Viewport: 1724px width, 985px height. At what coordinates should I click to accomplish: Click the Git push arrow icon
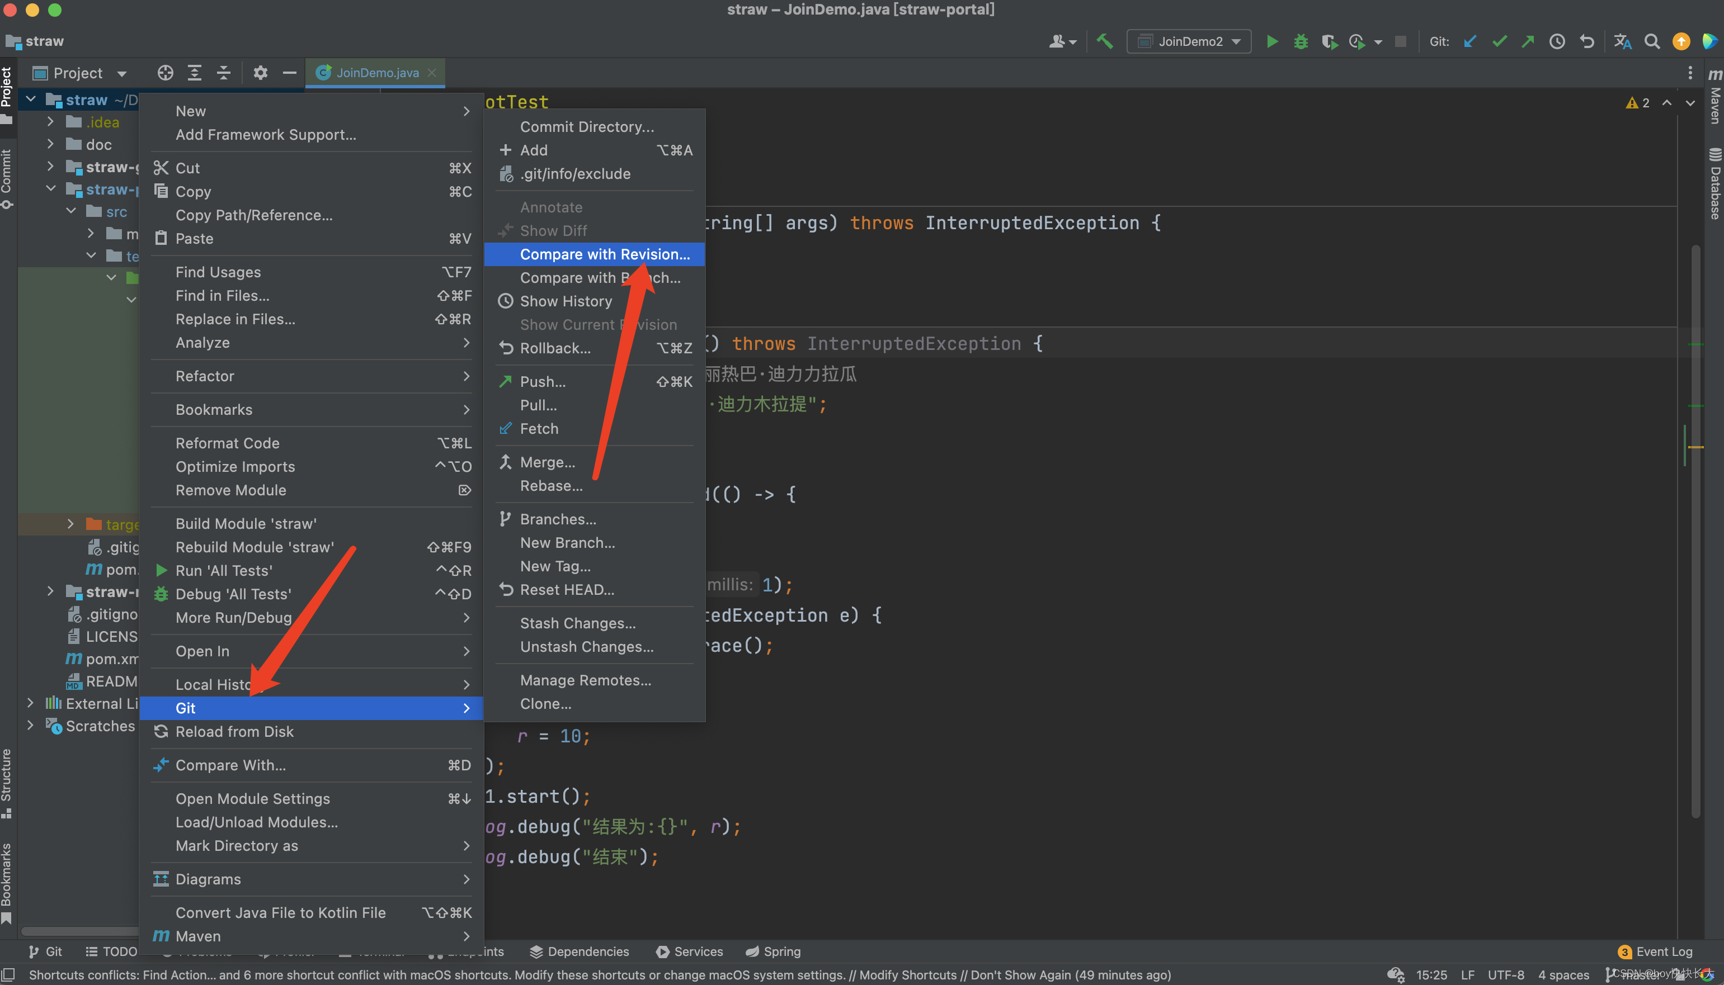coord(1528,41)
